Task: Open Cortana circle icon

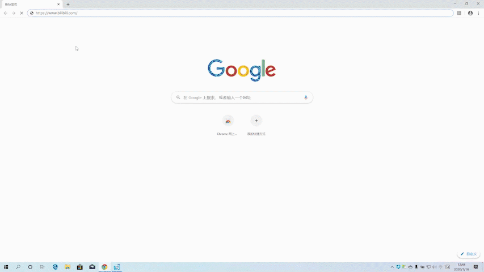Action: pyautogui.click(x=30, y=267)
